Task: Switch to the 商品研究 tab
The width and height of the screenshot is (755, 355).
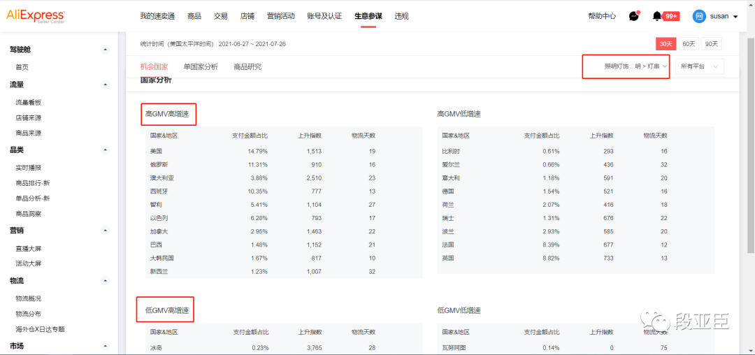Action: 247,67
